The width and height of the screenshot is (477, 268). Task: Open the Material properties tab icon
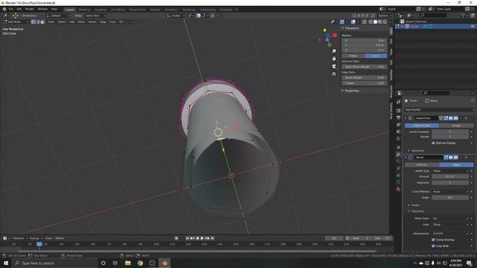pos(398,189)
